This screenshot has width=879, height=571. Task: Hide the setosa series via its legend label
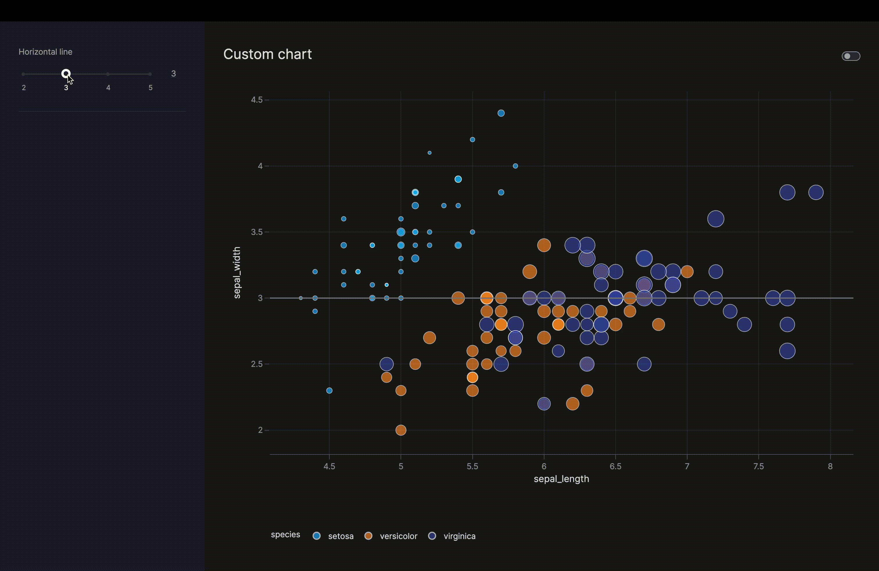click(340, 536)
